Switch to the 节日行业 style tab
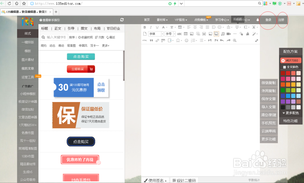Image resolution: width=304 pixels, height=183 pixels. click(x=113, y=29)
